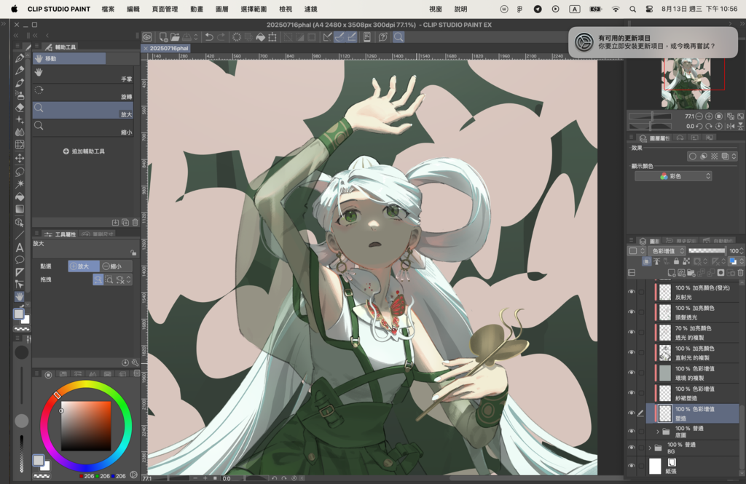Open the 濾鏡 menu
The image size is (746, 484).
310,9
